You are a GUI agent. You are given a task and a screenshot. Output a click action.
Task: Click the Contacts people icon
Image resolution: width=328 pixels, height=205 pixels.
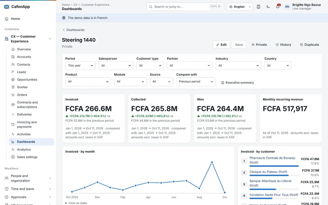(13, 65)
